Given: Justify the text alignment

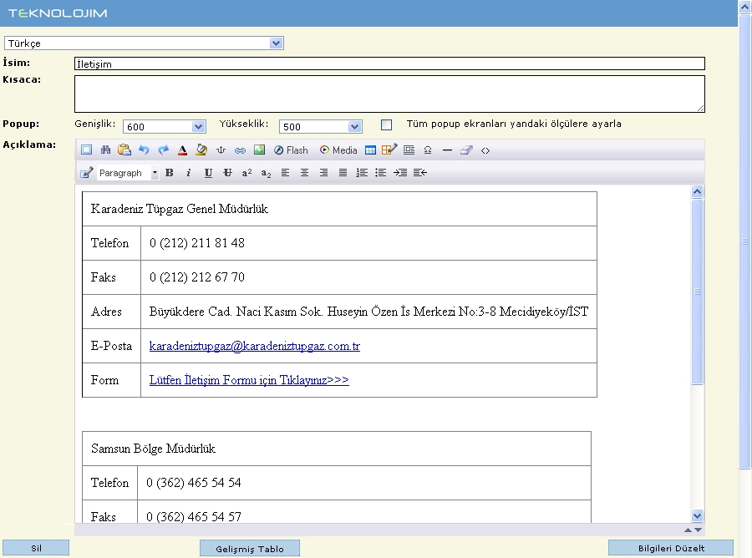Looking at the screenshot, I should [x=343, y=173].
